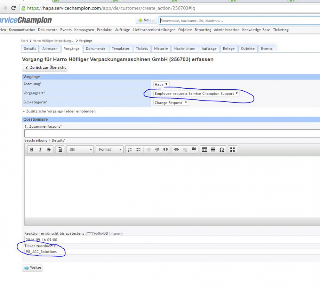The height and width of the screenshot is (287, 320).
Task: Open the Format dropdown in the editor
Action: tap(109, 150)
